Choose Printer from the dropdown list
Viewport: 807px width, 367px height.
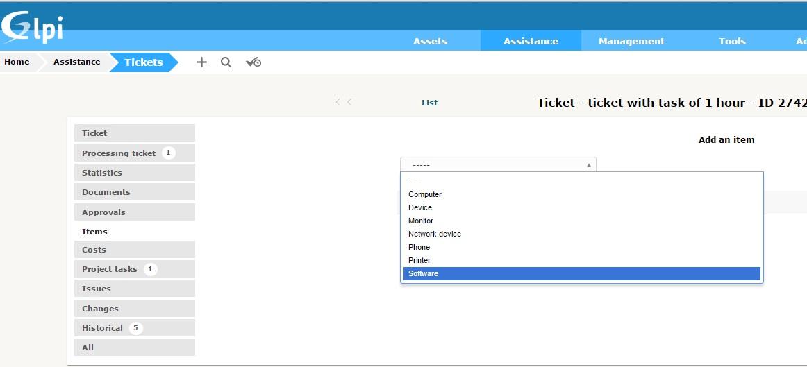[581, 260]
